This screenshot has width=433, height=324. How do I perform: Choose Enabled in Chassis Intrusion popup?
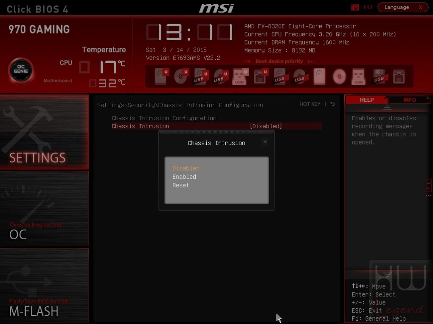click(x=184, y=177)
